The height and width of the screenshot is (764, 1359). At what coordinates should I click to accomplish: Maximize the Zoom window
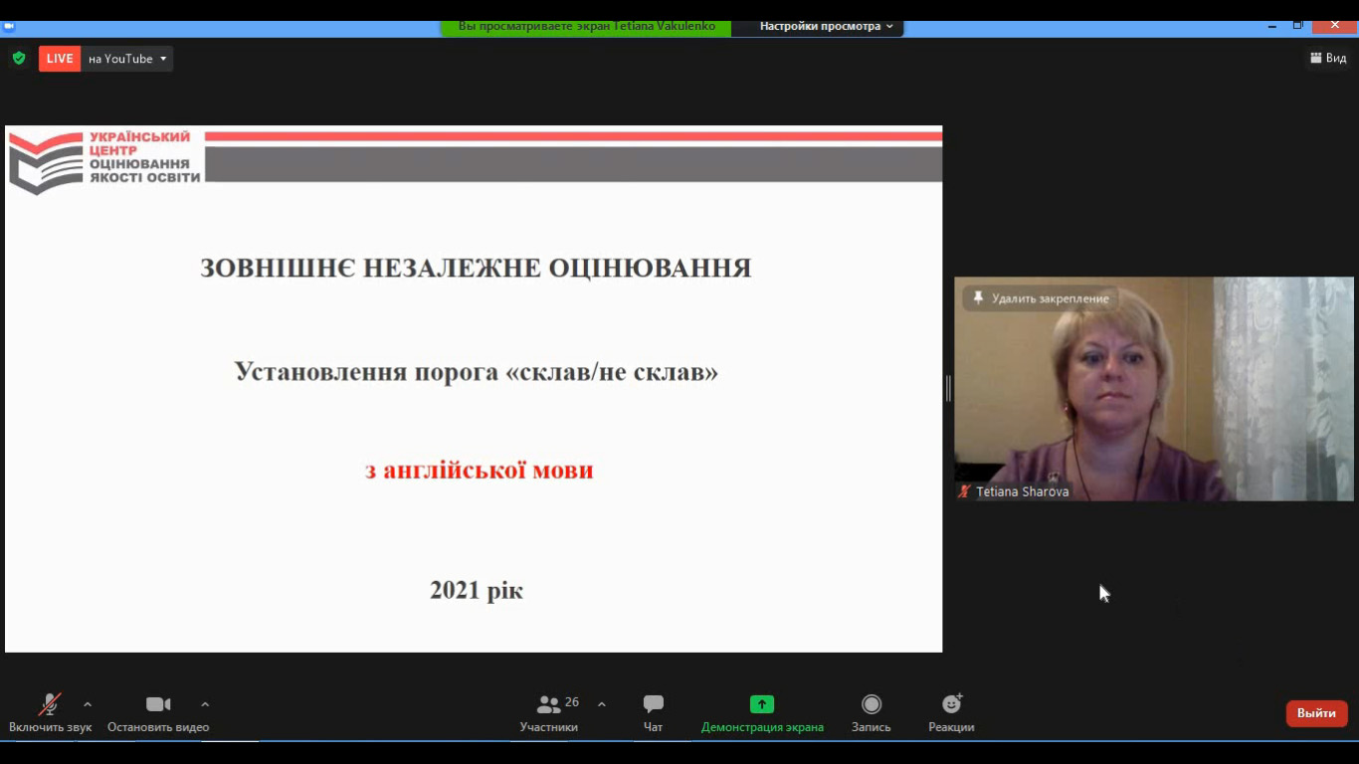coord(1298,25)
